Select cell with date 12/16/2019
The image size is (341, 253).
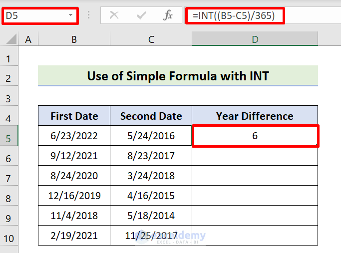click(74, 196)
